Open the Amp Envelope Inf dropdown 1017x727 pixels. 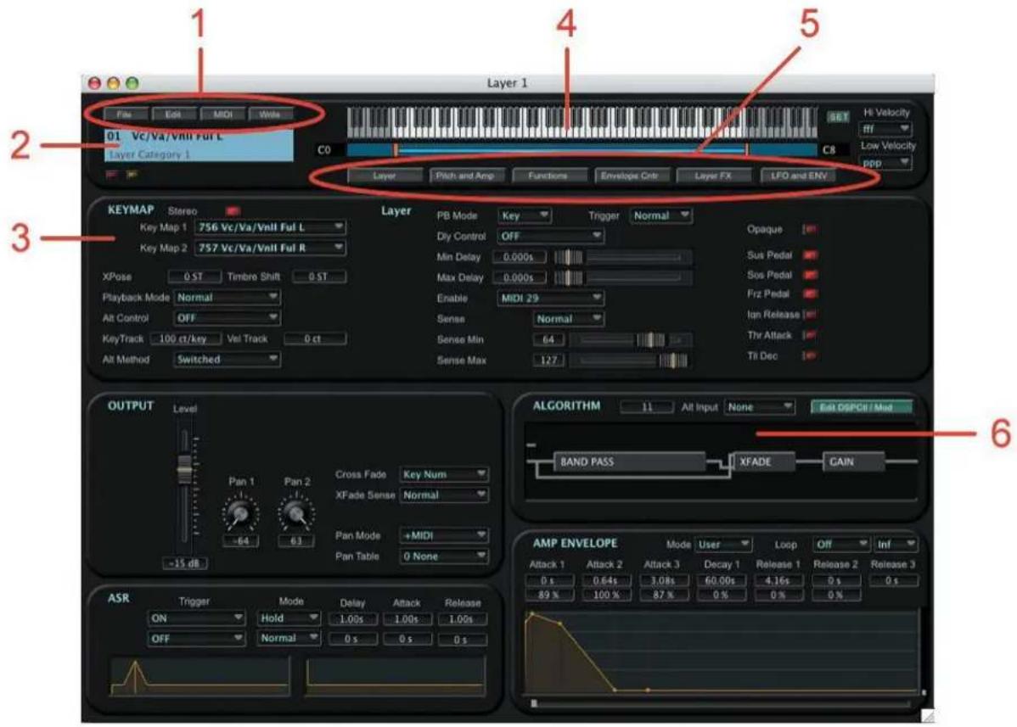click(896, 545)
